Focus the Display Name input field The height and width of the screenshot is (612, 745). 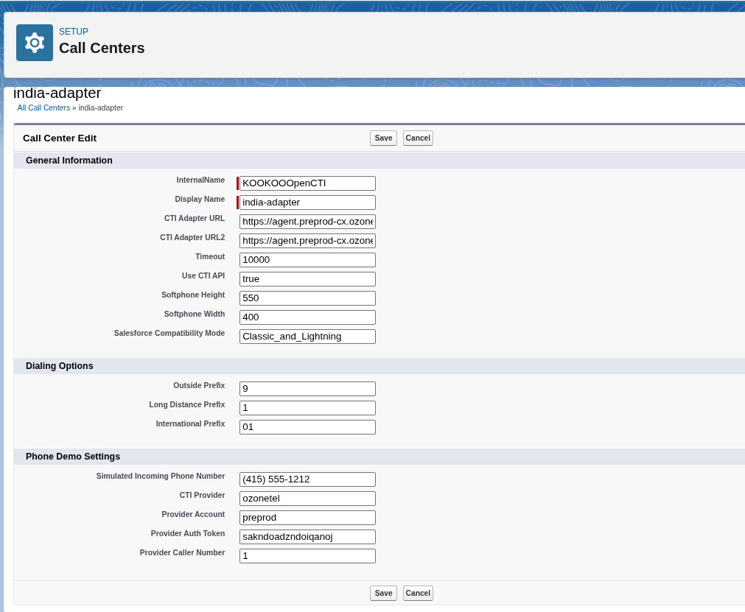pyautogui.click(x=307, y=203)
